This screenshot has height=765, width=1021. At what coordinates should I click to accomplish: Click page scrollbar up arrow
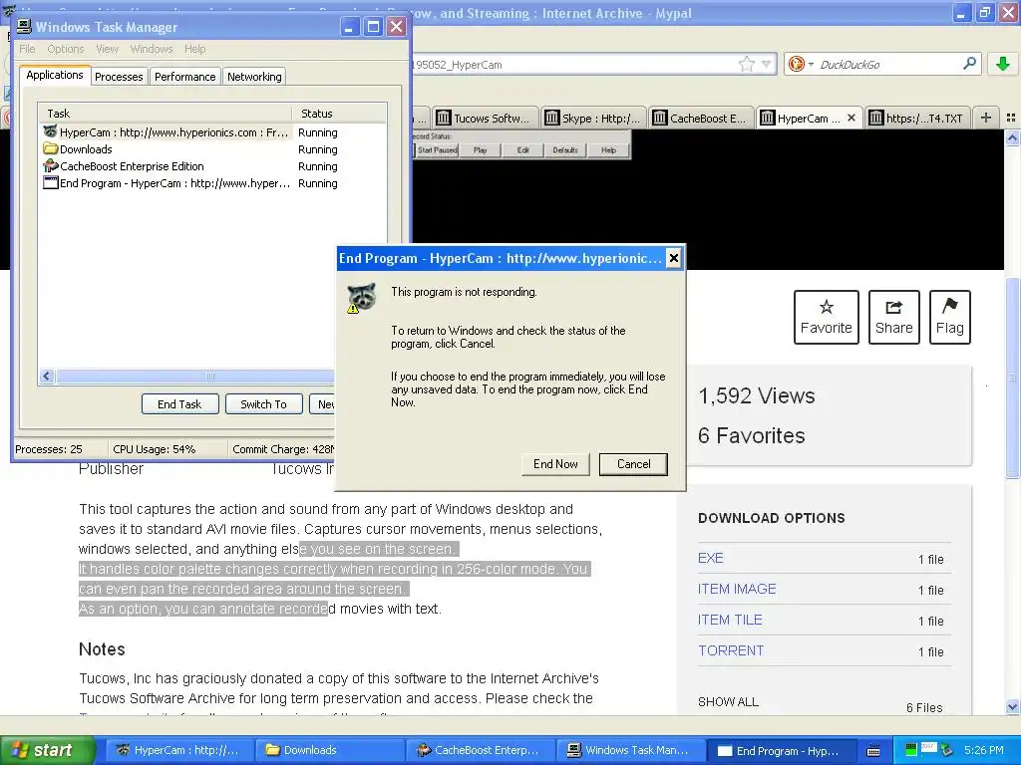(x=1012, y=137)
